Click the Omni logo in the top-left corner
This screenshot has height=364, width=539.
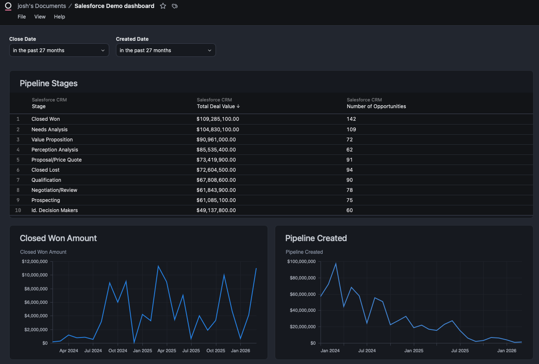click(x=8, y=6)
